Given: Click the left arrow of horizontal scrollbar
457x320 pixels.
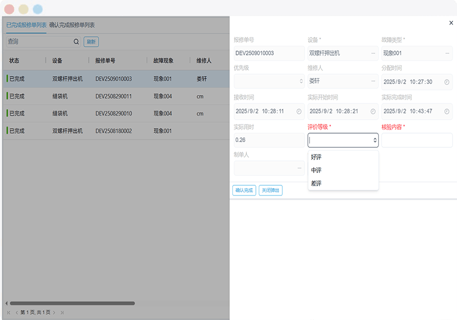Looking at the screenshot, I should (6, 303).
